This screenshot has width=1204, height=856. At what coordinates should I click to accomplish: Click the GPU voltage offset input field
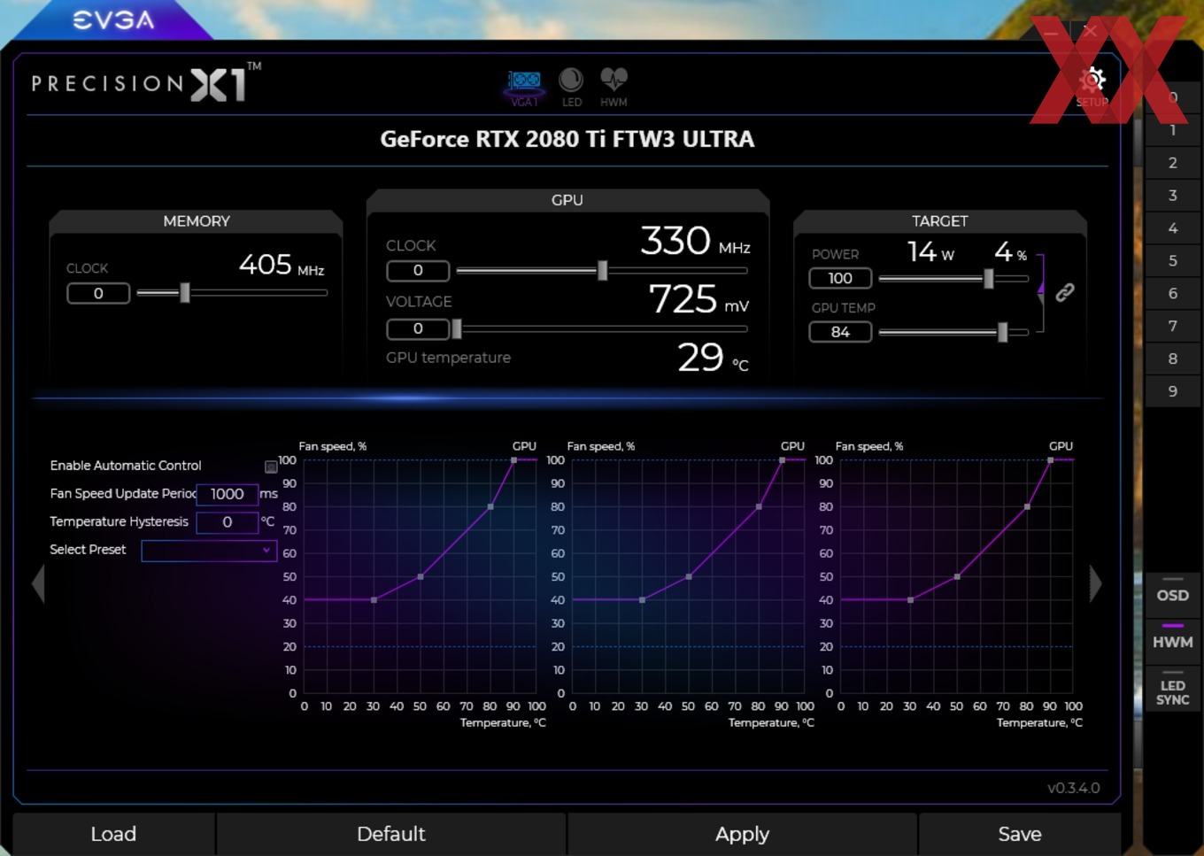tap(418, 328)
